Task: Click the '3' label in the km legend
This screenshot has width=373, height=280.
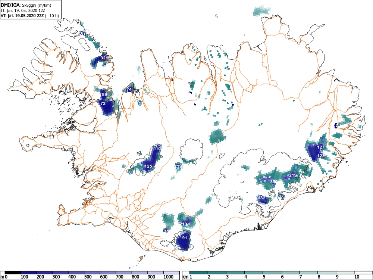Action: (228, 277)
